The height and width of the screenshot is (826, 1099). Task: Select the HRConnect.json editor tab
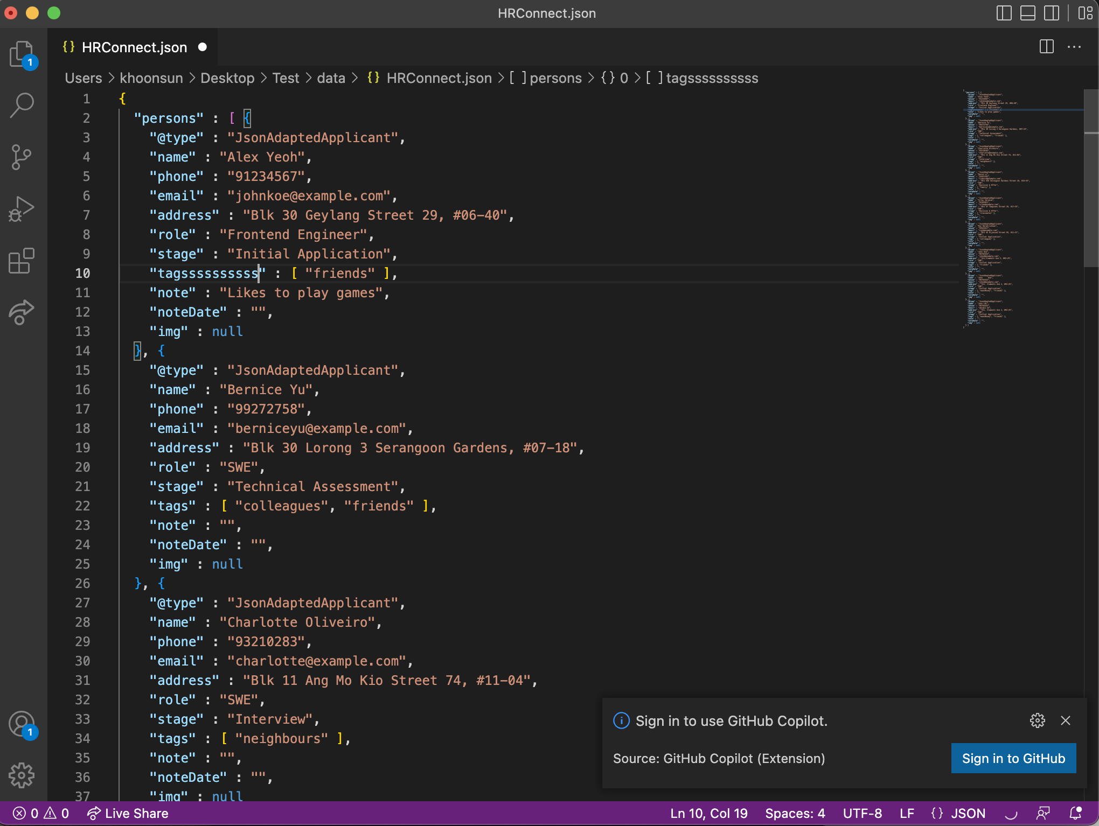(x=134, y=47)
